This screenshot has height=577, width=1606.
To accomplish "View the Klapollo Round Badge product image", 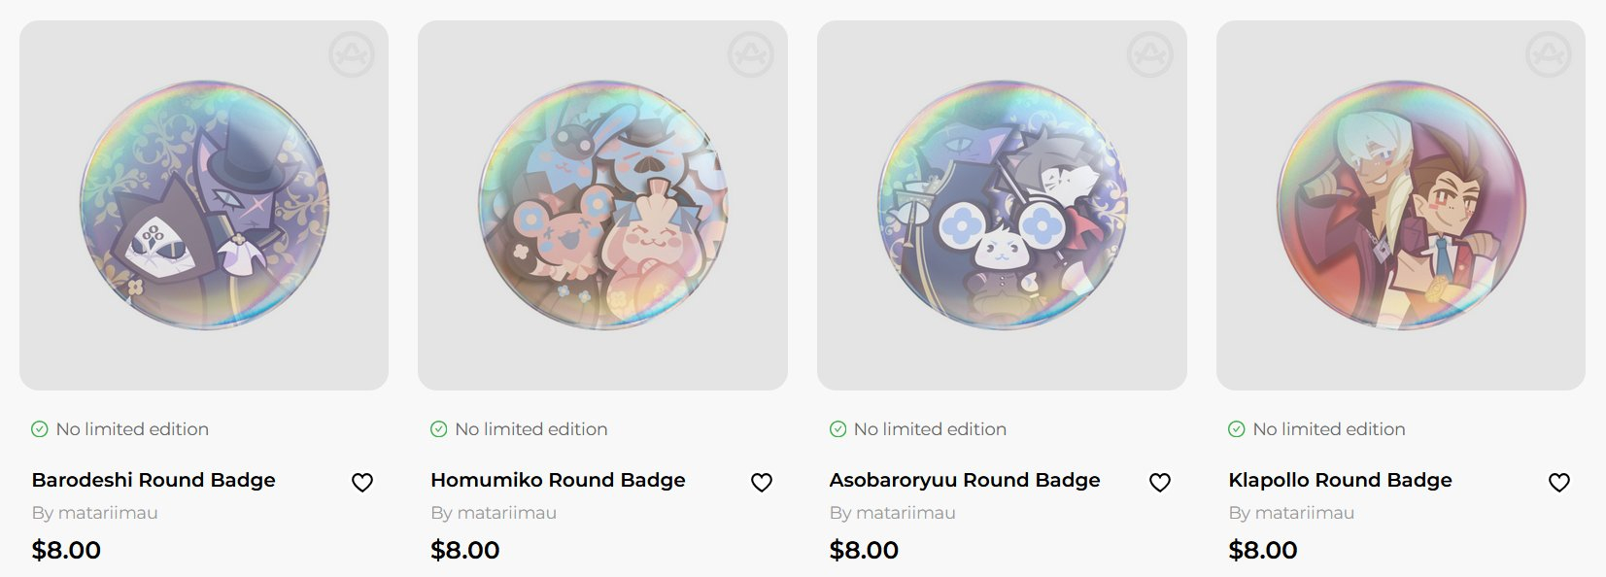I will click(1400, 206).
